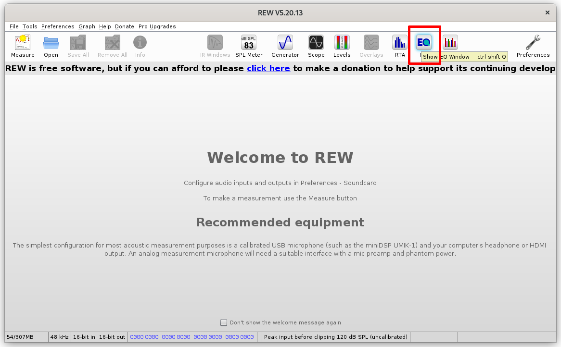The width and height of the screenshot is (561, 347).
Task: Start a new measurement with Measure icon
Action: click(23, 42)
